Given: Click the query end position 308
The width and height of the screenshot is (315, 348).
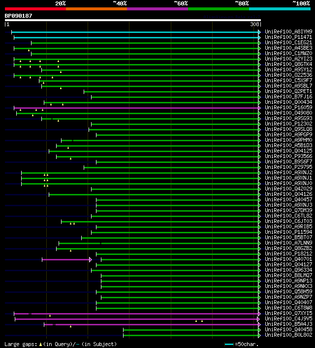Looking at the screenshot, I should [254, 24].
